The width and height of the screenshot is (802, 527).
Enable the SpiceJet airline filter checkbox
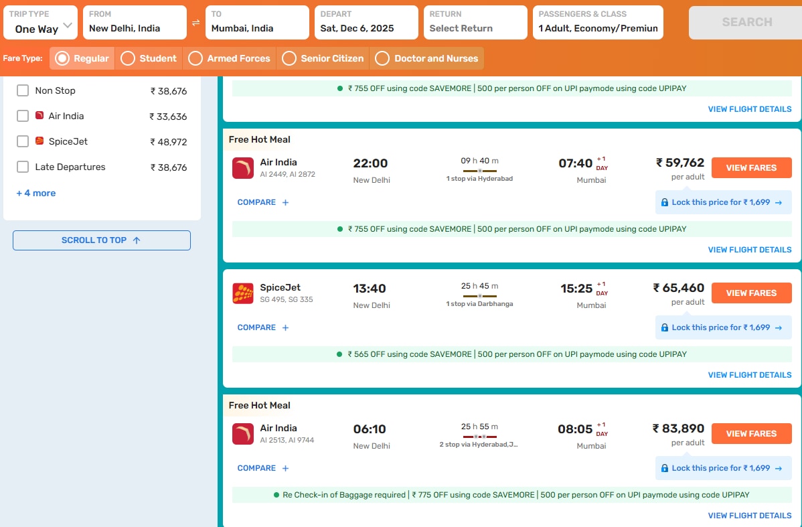(23, 141)
